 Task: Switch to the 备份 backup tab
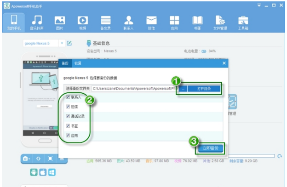(65, 63)
